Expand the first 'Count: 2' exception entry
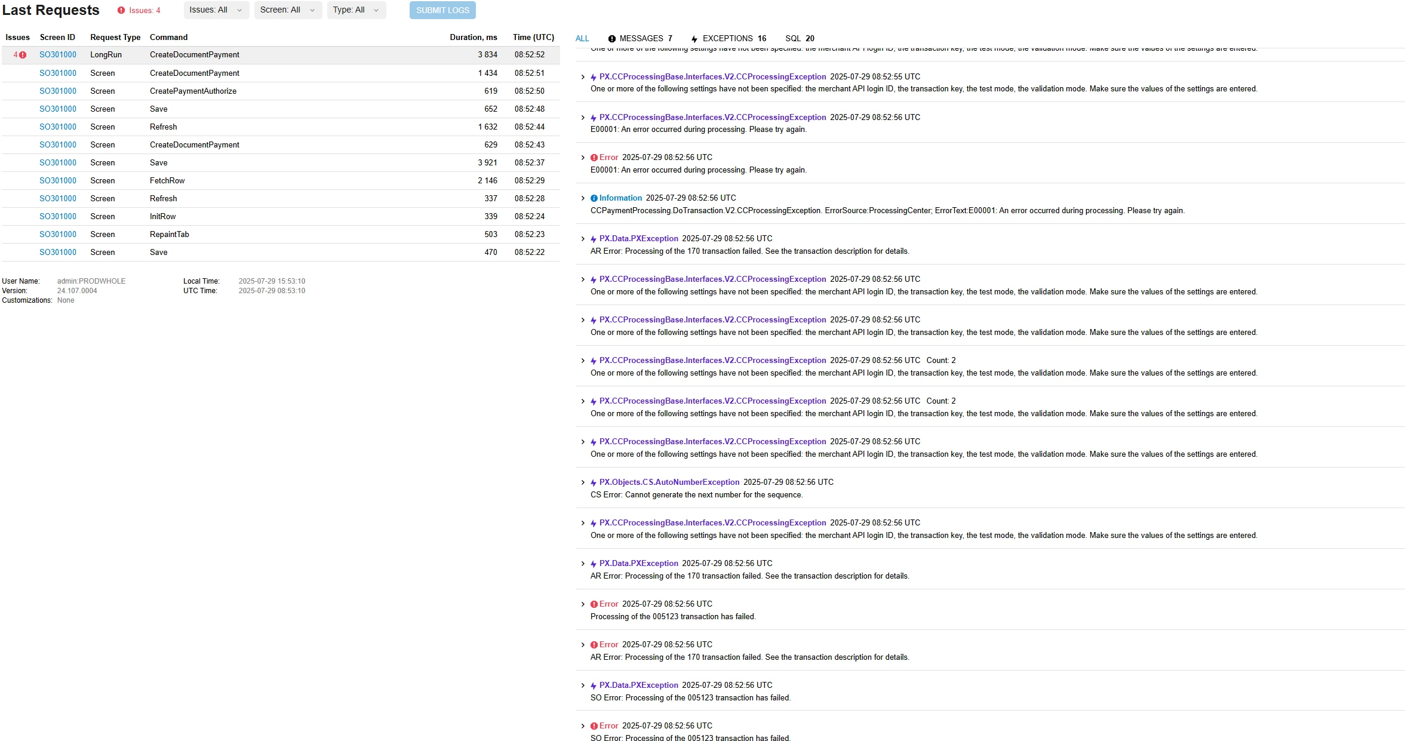1405x741 pixels. (x=583, y=361)
